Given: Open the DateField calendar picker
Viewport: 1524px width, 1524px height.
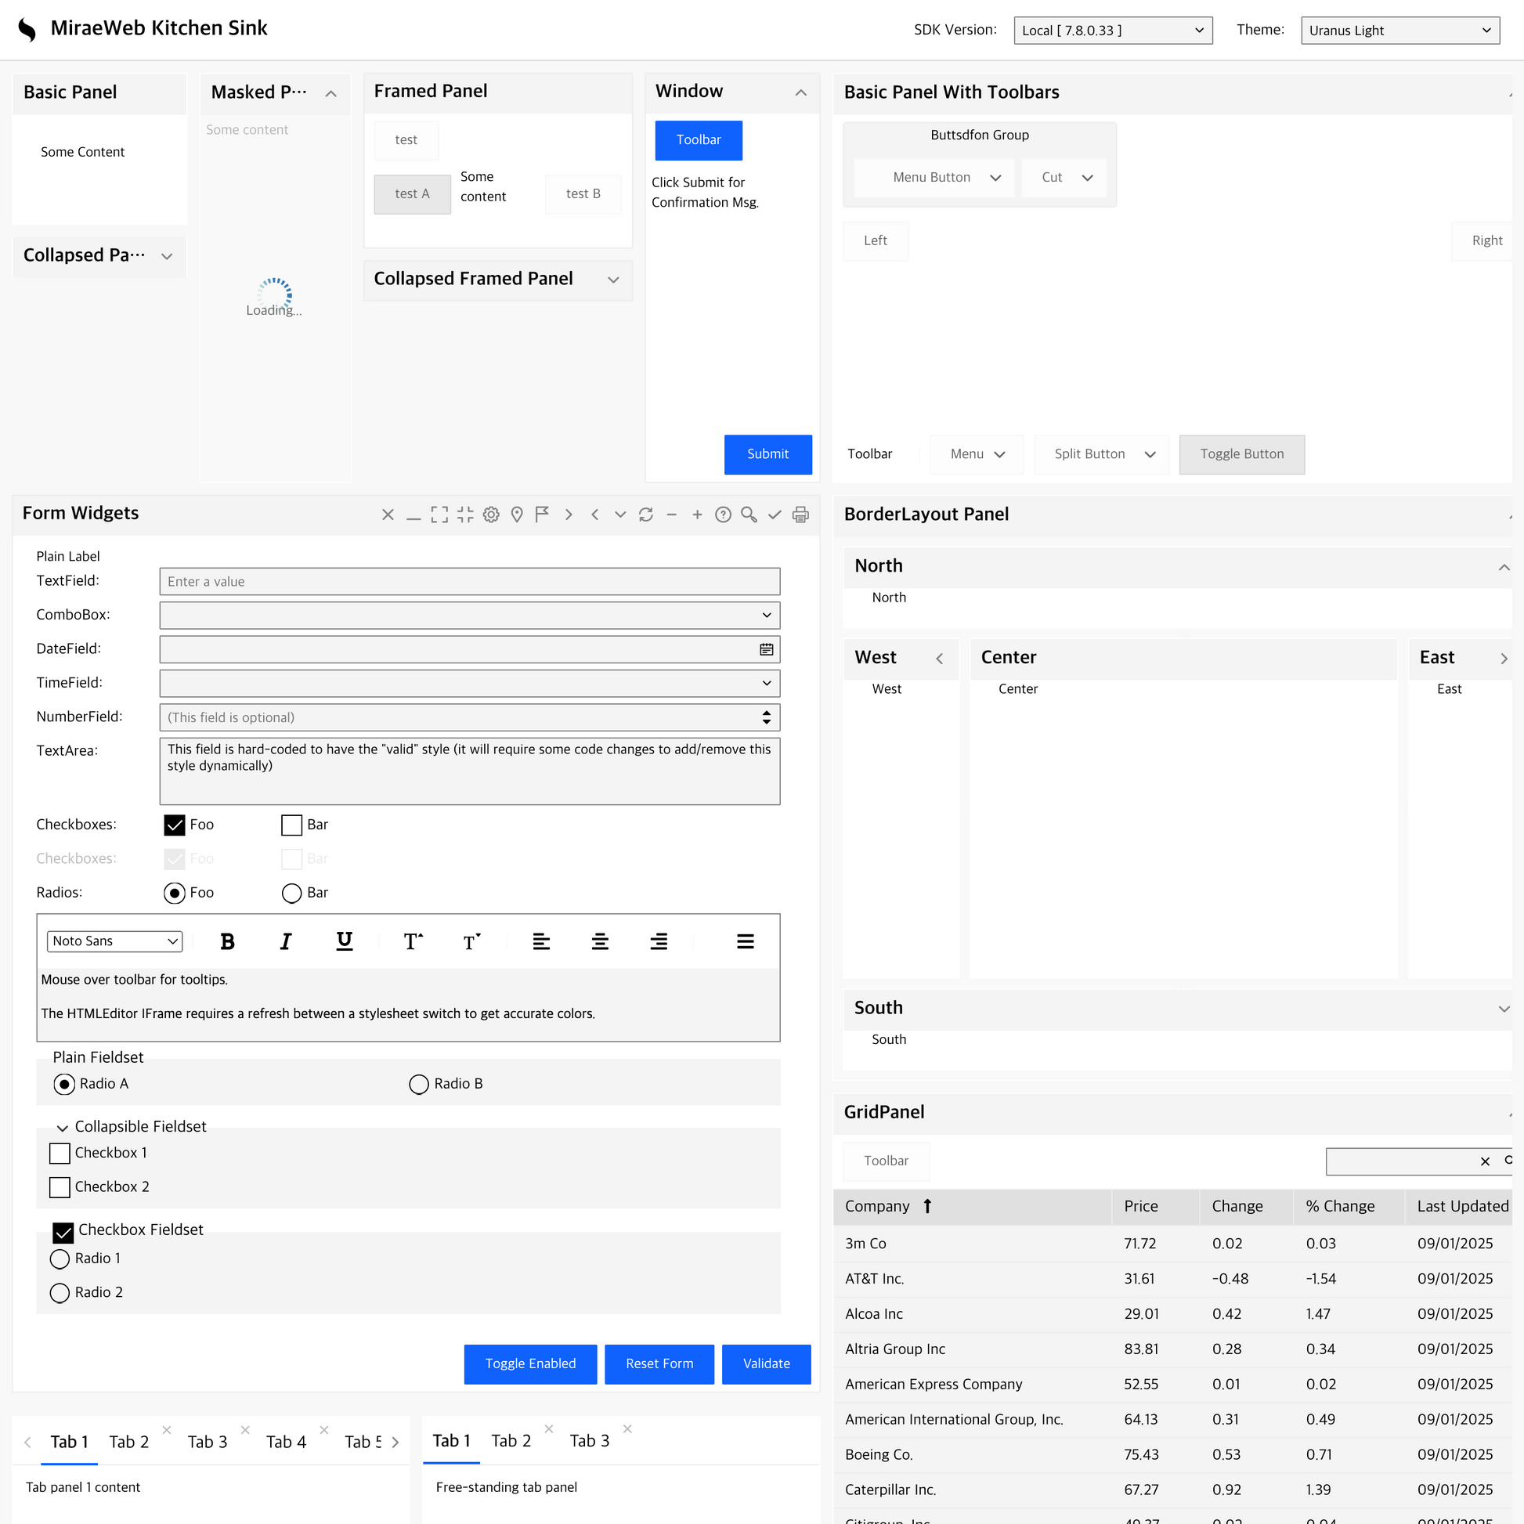Looking at the screenshot, I should [766, 649].
